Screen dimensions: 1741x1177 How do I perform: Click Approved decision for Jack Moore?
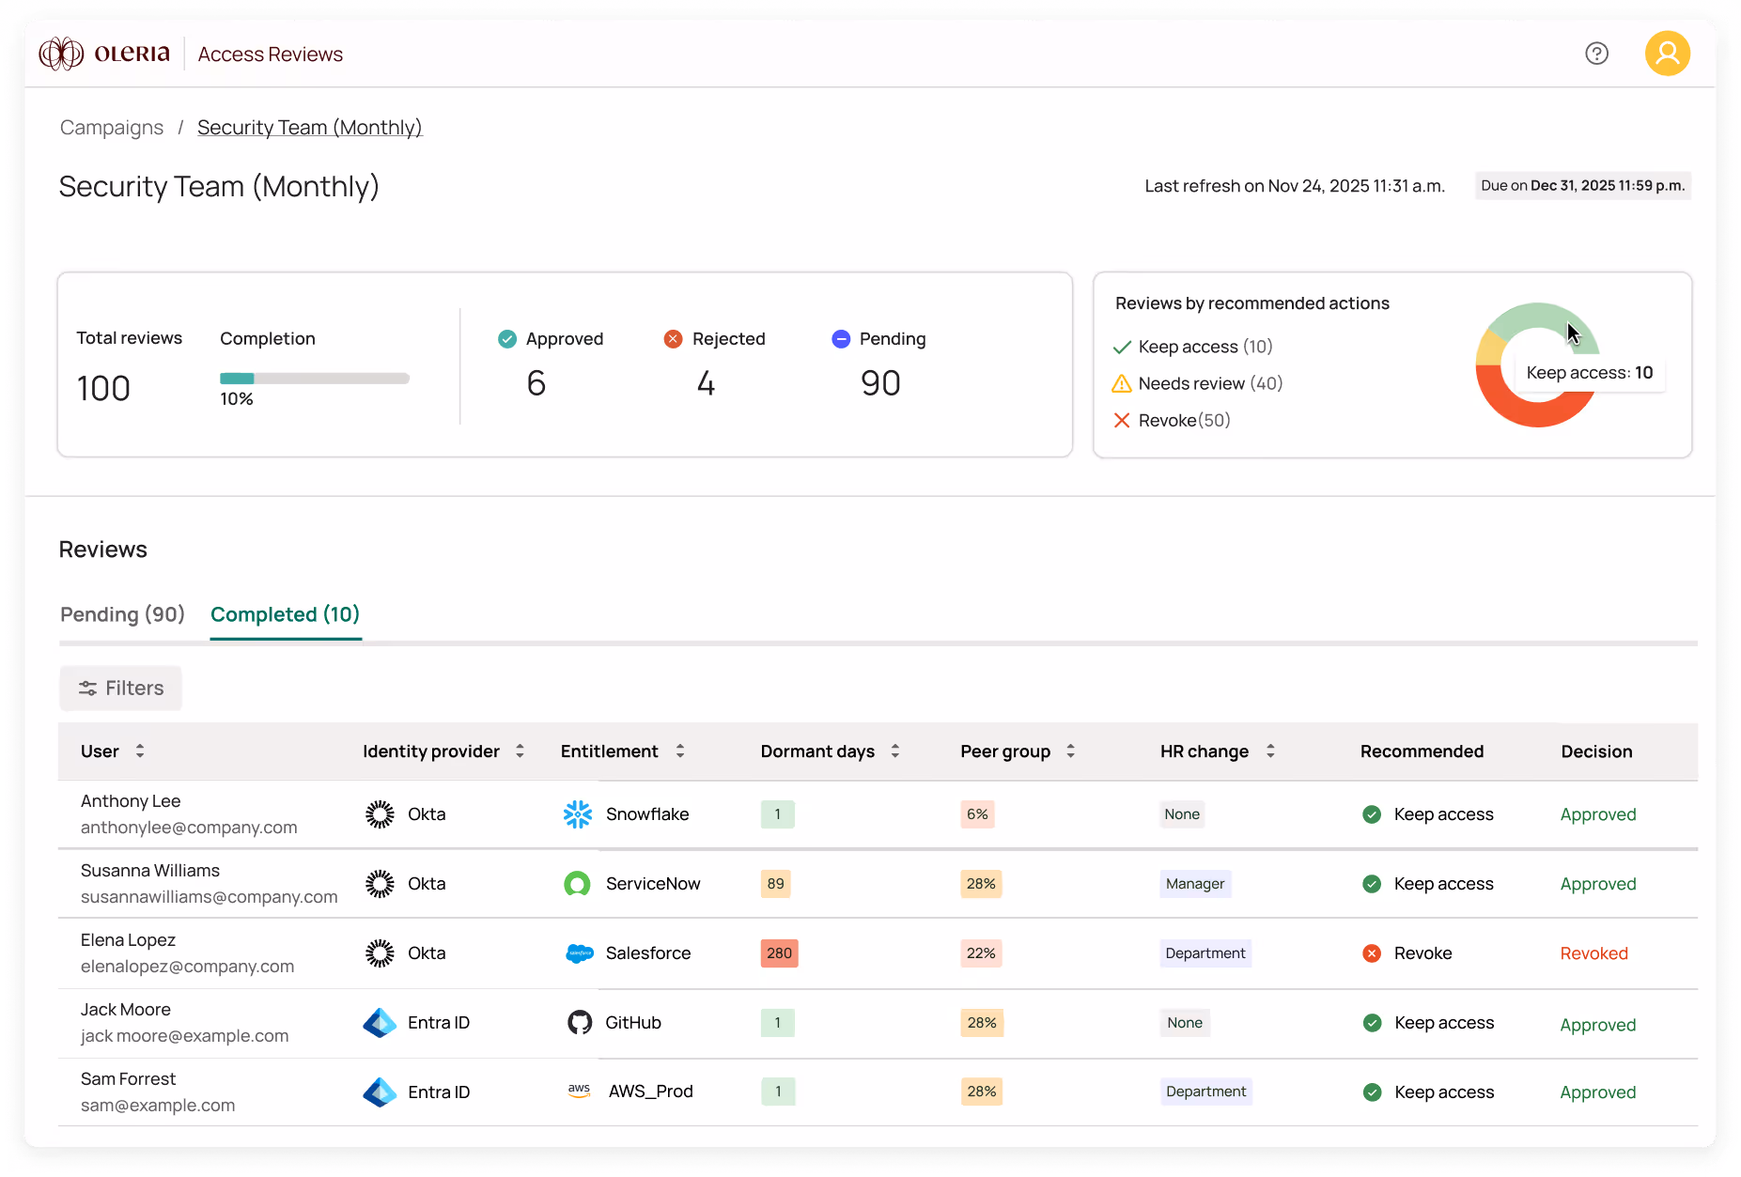1598,1025
